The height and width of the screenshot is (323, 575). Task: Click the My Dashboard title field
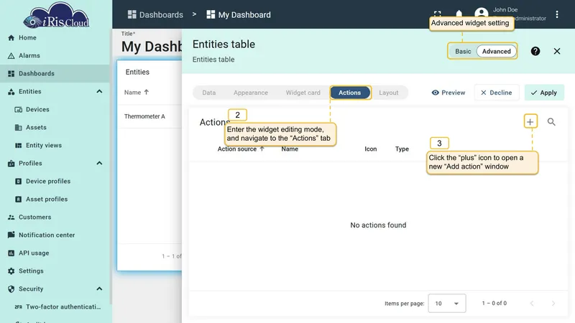[x=152, y=47]
